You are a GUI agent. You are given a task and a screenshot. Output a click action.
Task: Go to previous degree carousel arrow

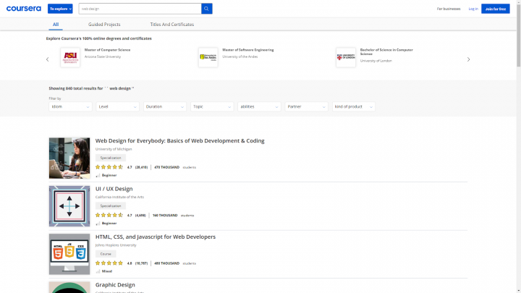(x=48, y=59)
